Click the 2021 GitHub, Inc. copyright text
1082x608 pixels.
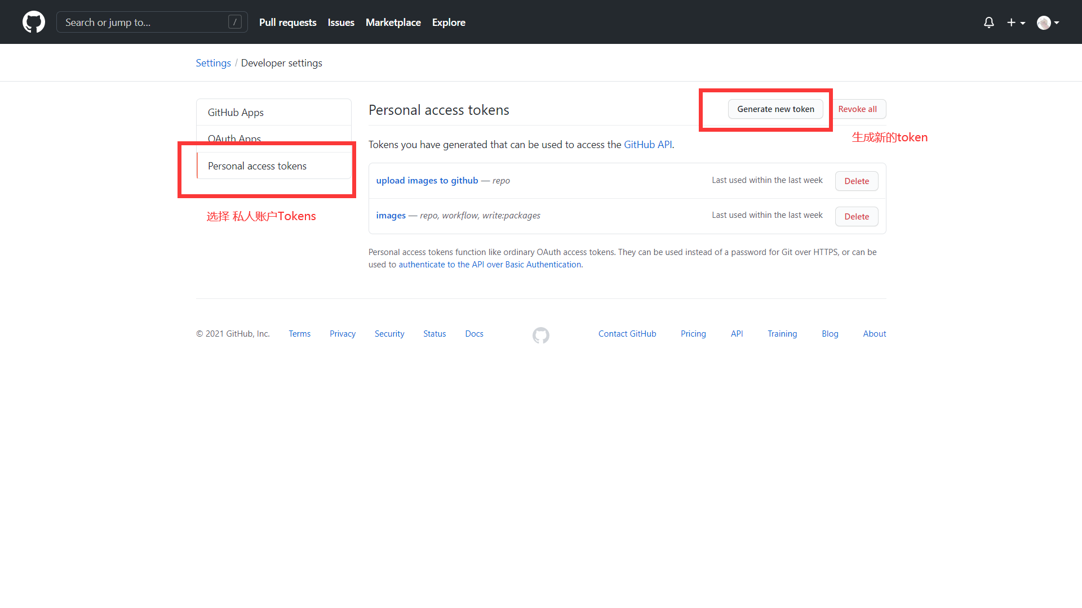(x=233, y=334)
